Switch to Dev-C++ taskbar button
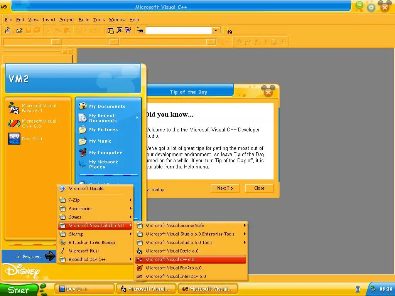This screenshot has width=395, height=296. tap(84, 289)
